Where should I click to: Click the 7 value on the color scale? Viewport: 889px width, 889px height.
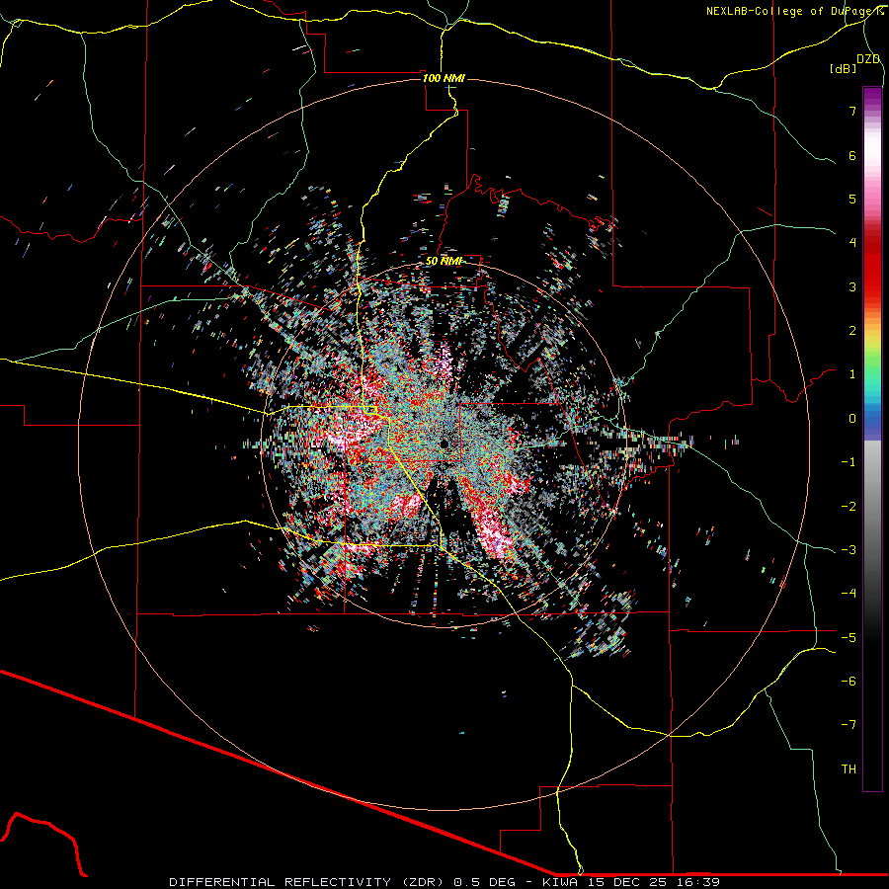pos(852,111)
